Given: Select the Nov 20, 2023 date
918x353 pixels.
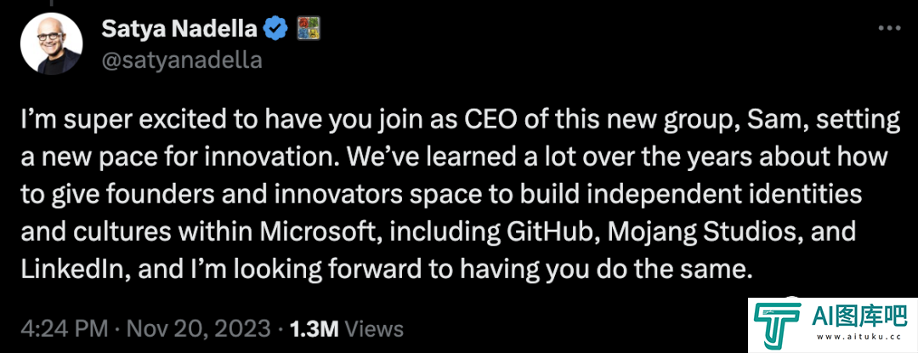Looking at the screenshot, I should coord(198,328).
